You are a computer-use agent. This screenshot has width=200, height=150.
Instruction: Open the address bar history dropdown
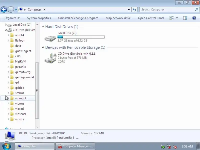[x=129, y=10]
